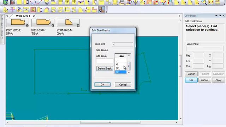Click the Ang value field

(x=218, y=66)
